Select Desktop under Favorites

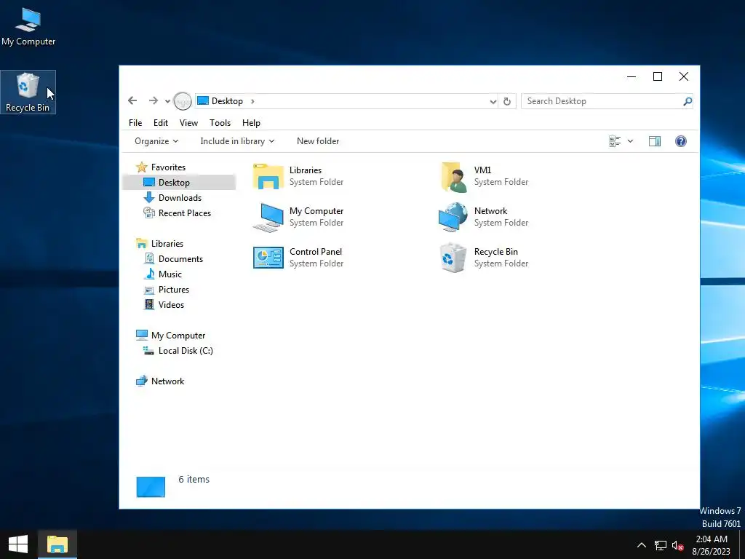[179, 183]
